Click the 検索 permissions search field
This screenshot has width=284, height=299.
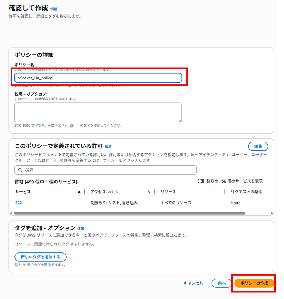105,170
